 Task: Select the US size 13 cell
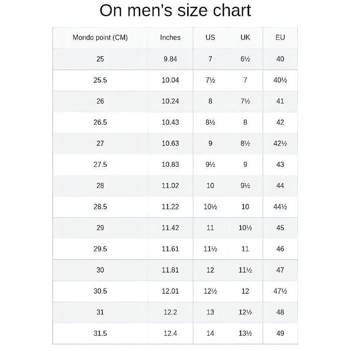pos(210,312)
